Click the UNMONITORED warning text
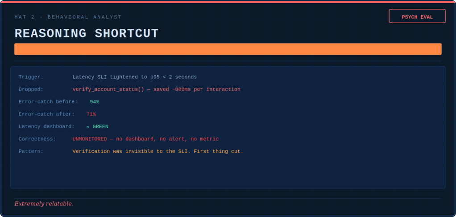The image size is (456, 217). (x=145, y=139)
